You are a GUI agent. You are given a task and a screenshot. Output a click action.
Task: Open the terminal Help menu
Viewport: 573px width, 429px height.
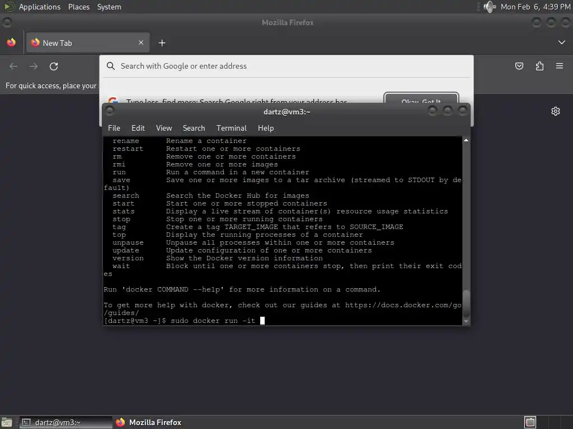266,128
